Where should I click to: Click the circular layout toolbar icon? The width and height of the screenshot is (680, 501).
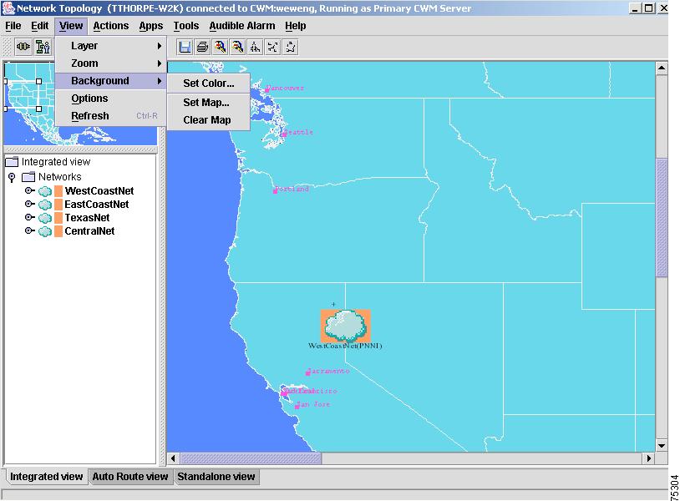pos(291,47)
